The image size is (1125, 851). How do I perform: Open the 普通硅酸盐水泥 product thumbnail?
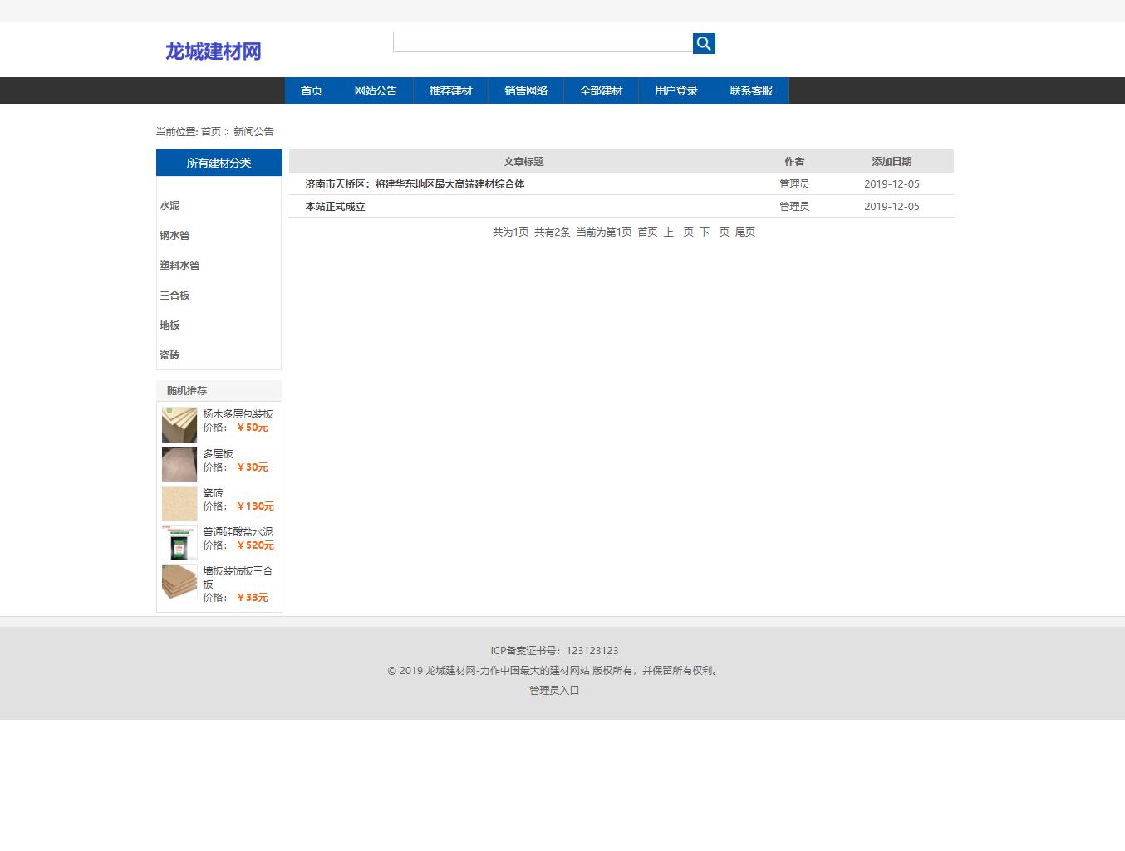pos(179,542)
